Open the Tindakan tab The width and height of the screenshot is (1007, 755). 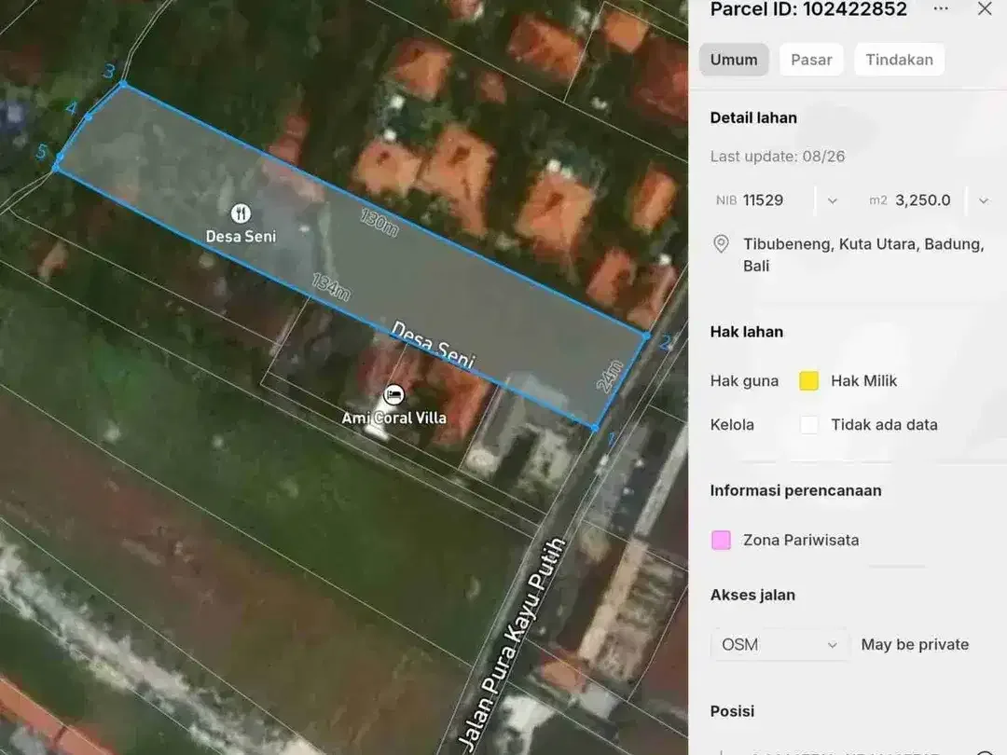(899, 60)
